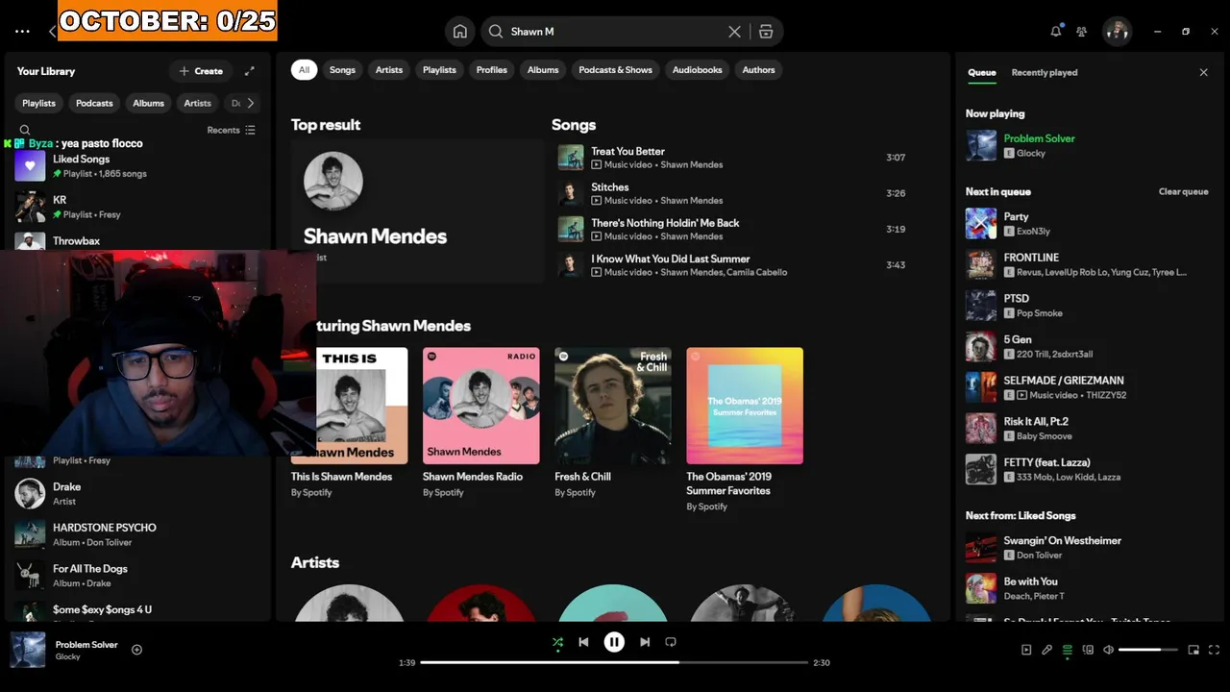Open the Browse icon in search bar

766,32
